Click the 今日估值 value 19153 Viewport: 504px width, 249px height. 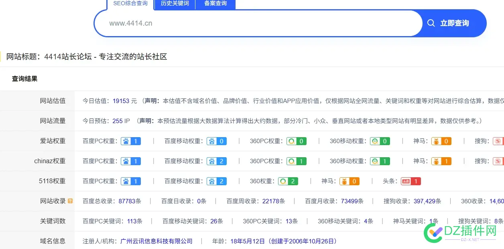click(x=121, y=101)
